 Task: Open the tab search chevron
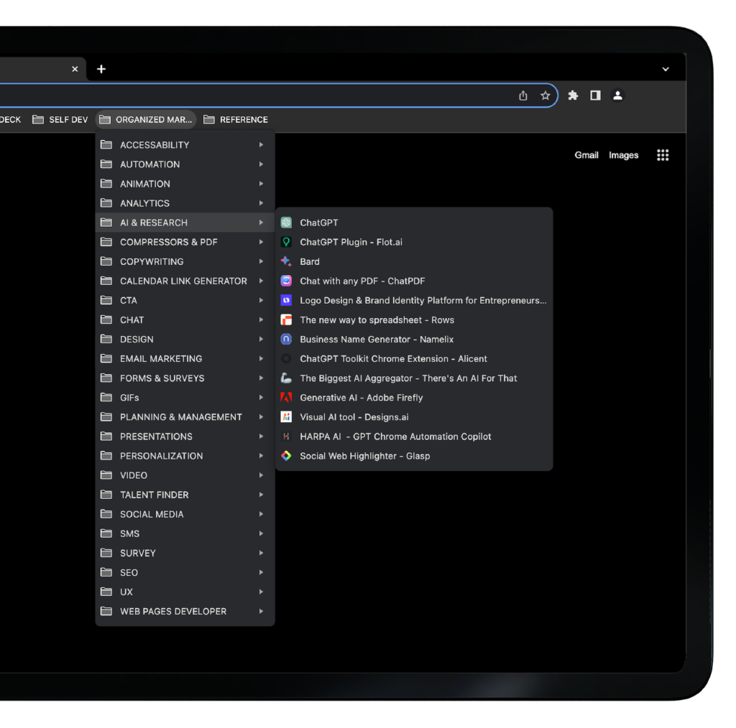coord(666,70)
